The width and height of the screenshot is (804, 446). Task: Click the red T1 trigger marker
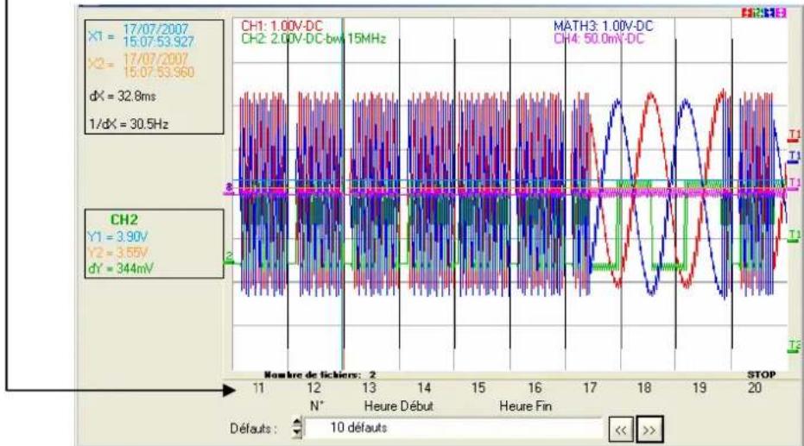click(x=794, y=135)
